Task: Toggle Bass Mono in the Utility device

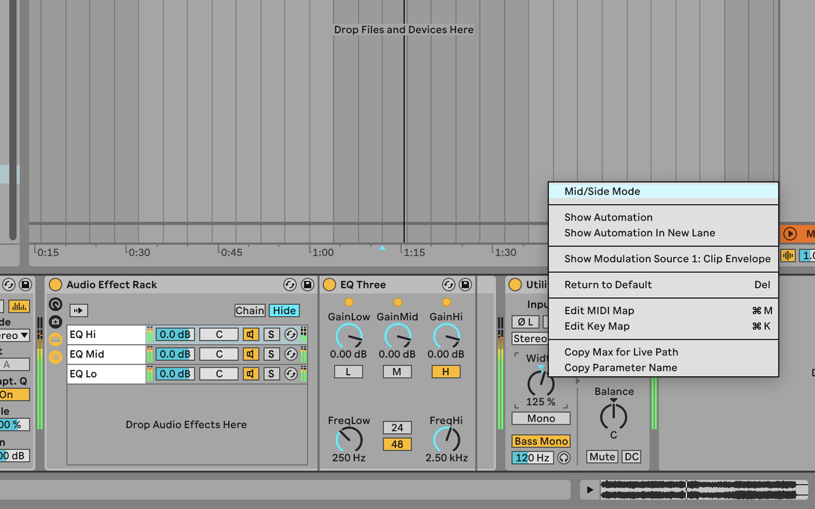Action: 540,440
